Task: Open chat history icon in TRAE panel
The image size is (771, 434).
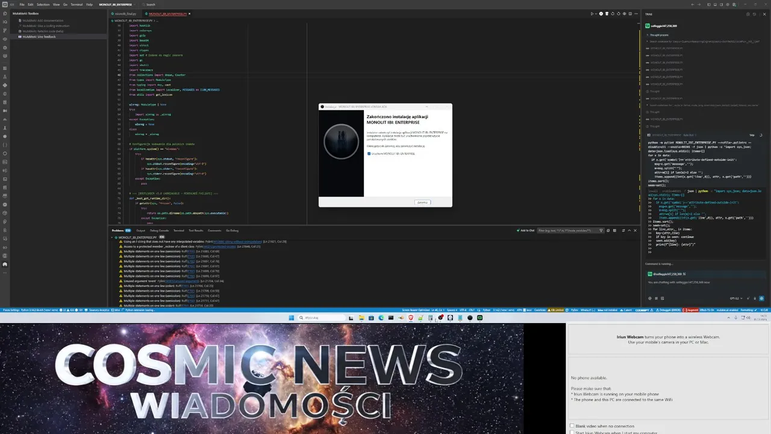Action: (x=755, y=13)
